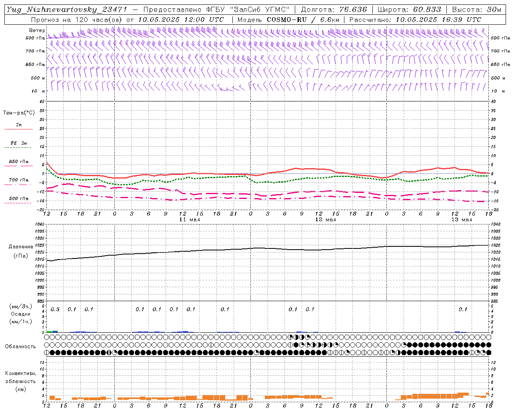Click the dashed line sample under Td 2м legend
This screenshot has height=409, width=512.
tap(18, 148)
